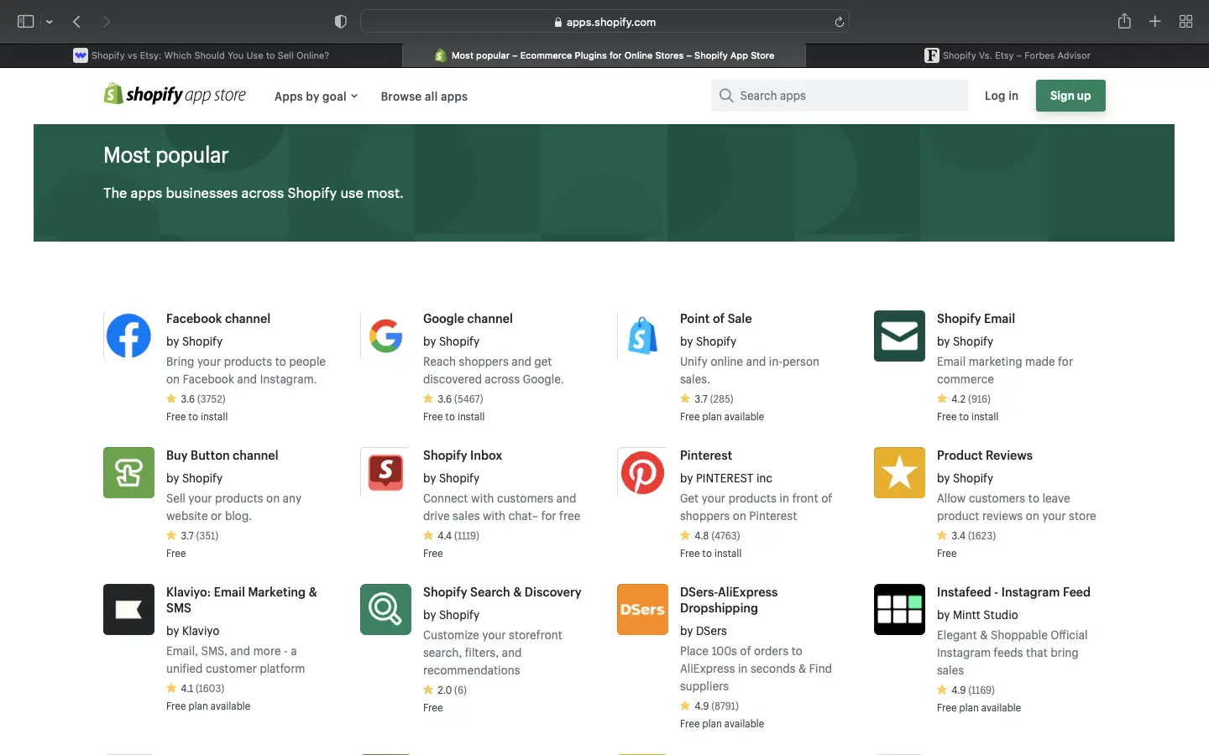Open the Facebook channel app icon

coord(128,336)
